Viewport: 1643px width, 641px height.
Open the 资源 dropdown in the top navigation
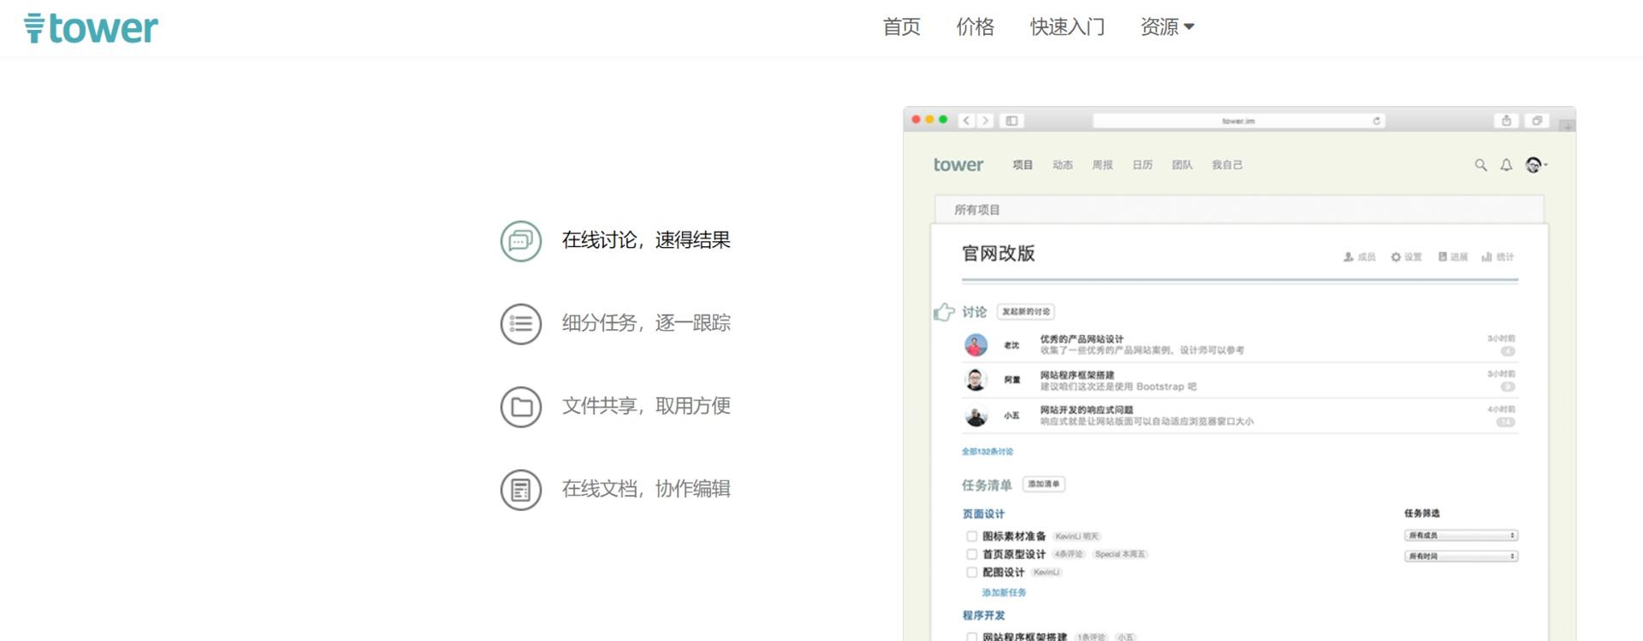[x=1167, y=27]
